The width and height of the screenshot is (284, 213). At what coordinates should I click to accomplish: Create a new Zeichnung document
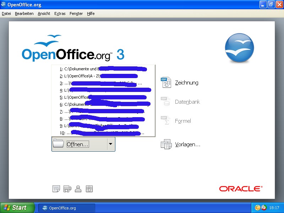pyautogui.click(x=187, y=83)
